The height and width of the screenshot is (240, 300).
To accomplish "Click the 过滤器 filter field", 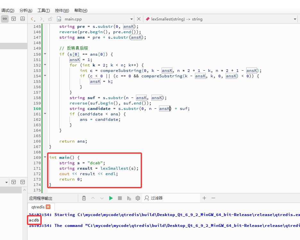I will coord(171,198).
